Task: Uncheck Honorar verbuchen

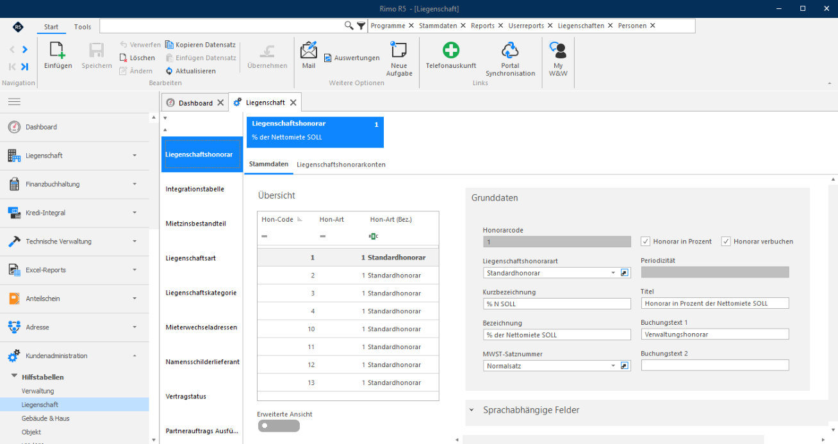Action: point(726,242)
